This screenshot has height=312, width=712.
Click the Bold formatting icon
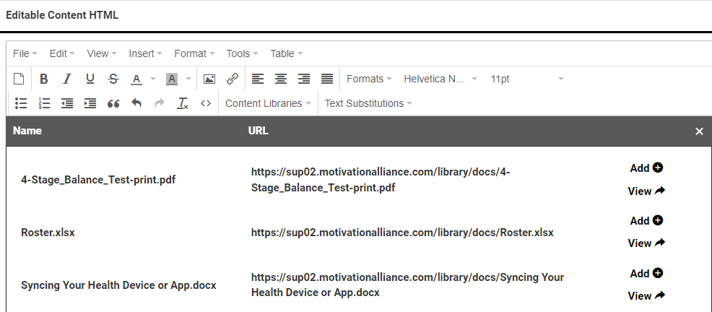click(44, 79)
